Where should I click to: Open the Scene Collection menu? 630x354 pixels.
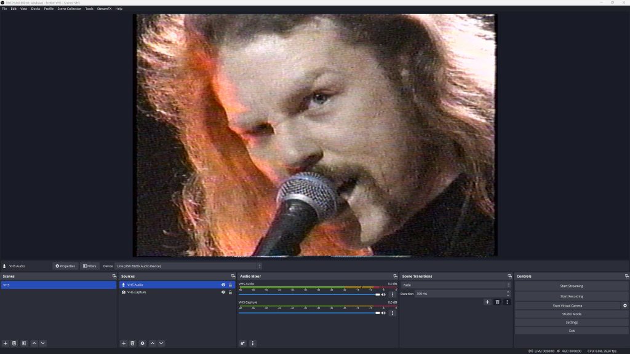click(x=68, y=8)
